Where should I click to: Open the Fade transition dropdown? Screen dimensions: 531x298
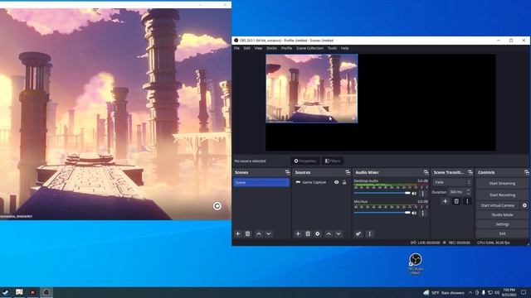451,182
